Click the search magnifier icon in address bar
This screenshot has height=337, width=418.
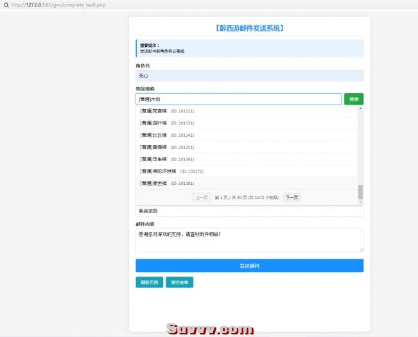(5, 4)
